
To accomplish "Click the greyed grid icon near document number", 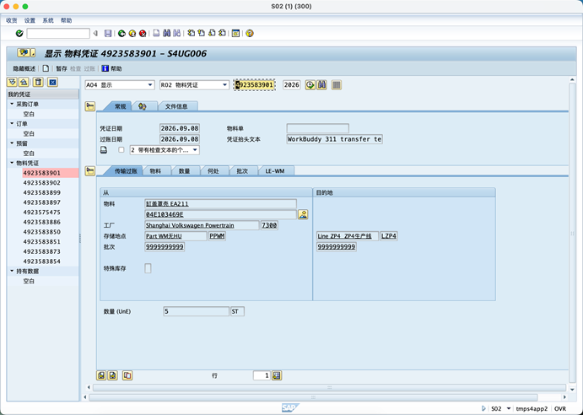I will pos(337,85).
